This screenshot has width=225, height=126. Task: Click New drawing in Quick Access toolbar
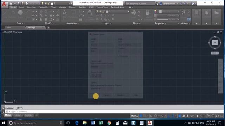coord(11,3)
